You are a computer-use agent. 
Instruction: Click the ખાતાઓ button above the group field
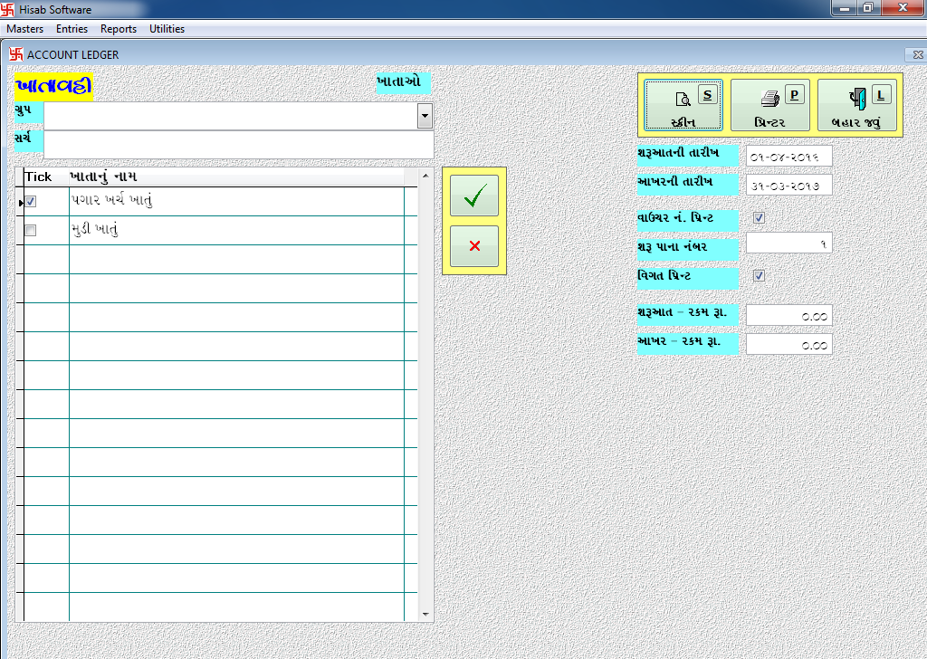405,82
